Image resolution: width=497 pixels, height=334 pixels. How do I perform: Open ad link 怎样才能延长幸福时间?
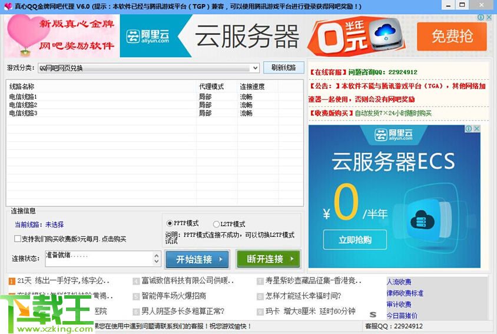pyautogui.click(x=303, y=296)
